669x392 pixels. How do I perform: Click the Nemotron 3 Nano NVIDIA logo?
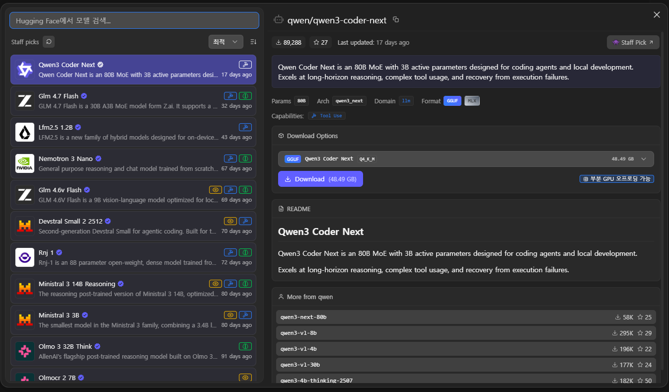tap(25, 163)
